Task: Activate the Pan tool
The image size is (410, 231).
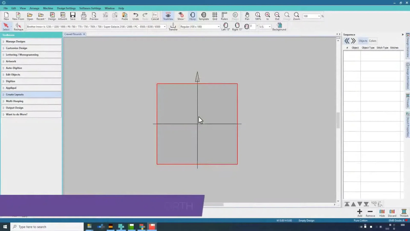Action: (247, 16)
